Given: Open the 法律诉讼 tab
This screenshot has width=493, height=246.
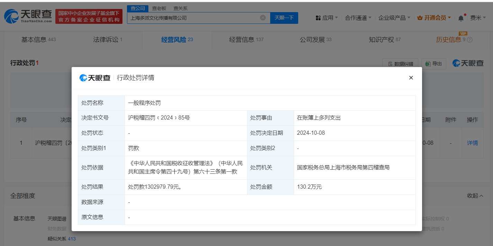Looking at the screenshot, I should coord(108,39).
